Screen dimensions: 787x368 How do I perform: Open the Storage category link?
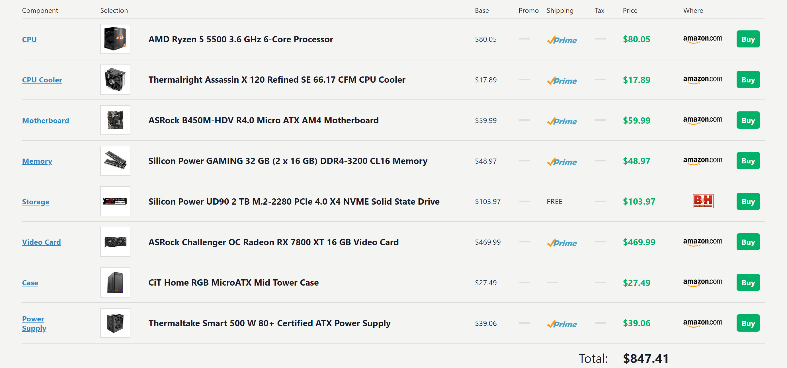pyautogui.click(x=35, y=202)
